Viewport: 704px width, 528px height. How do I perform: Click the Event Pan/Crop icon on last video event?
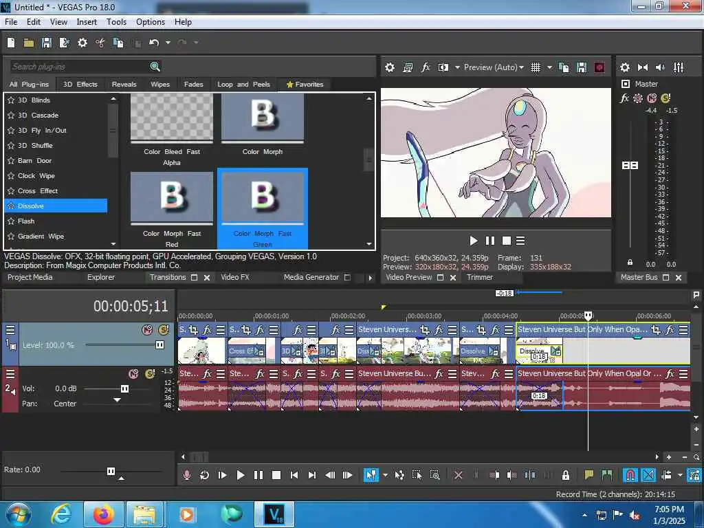coord(655,330)
